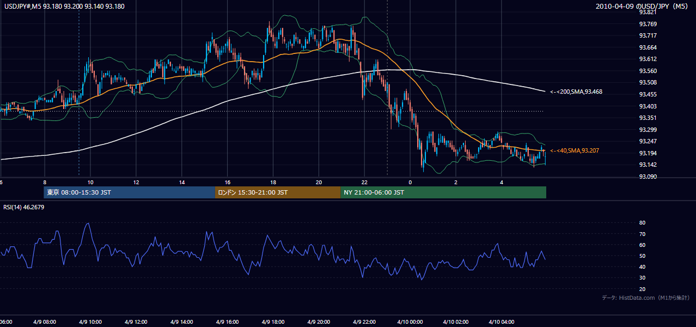Click the RSI scale level 70
Screen dimensions: 696x327
pos(643,234)
